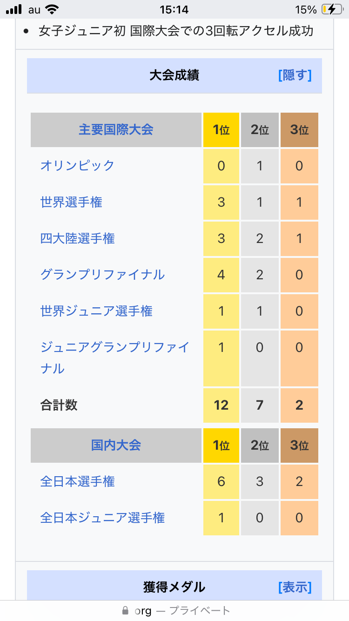Tap the bronze 3位 header cell in 国内大会 row
The width and height of the screenshot is (349, 621).
click(x=299, y=445)
